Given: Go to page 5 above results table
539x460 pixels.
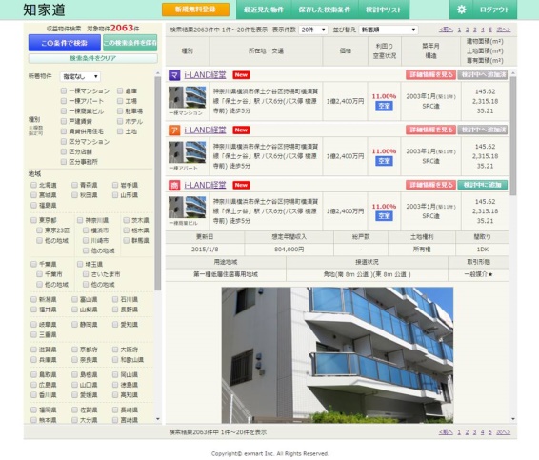Looking at the screenshot, I should [490, 30].
